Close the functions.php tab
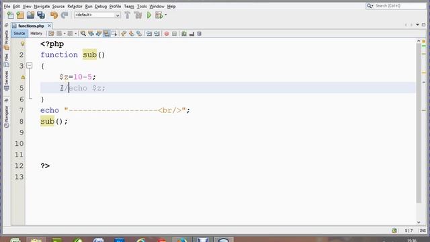This screenshot has height=242, width=430. [x=49, y=26]
